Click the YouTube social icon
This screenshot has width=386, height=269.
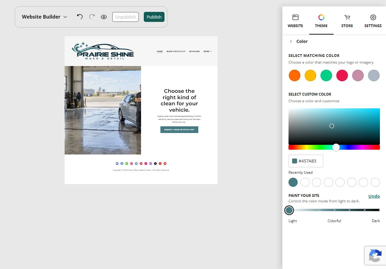pyautogui.click(x=165, y=164)
